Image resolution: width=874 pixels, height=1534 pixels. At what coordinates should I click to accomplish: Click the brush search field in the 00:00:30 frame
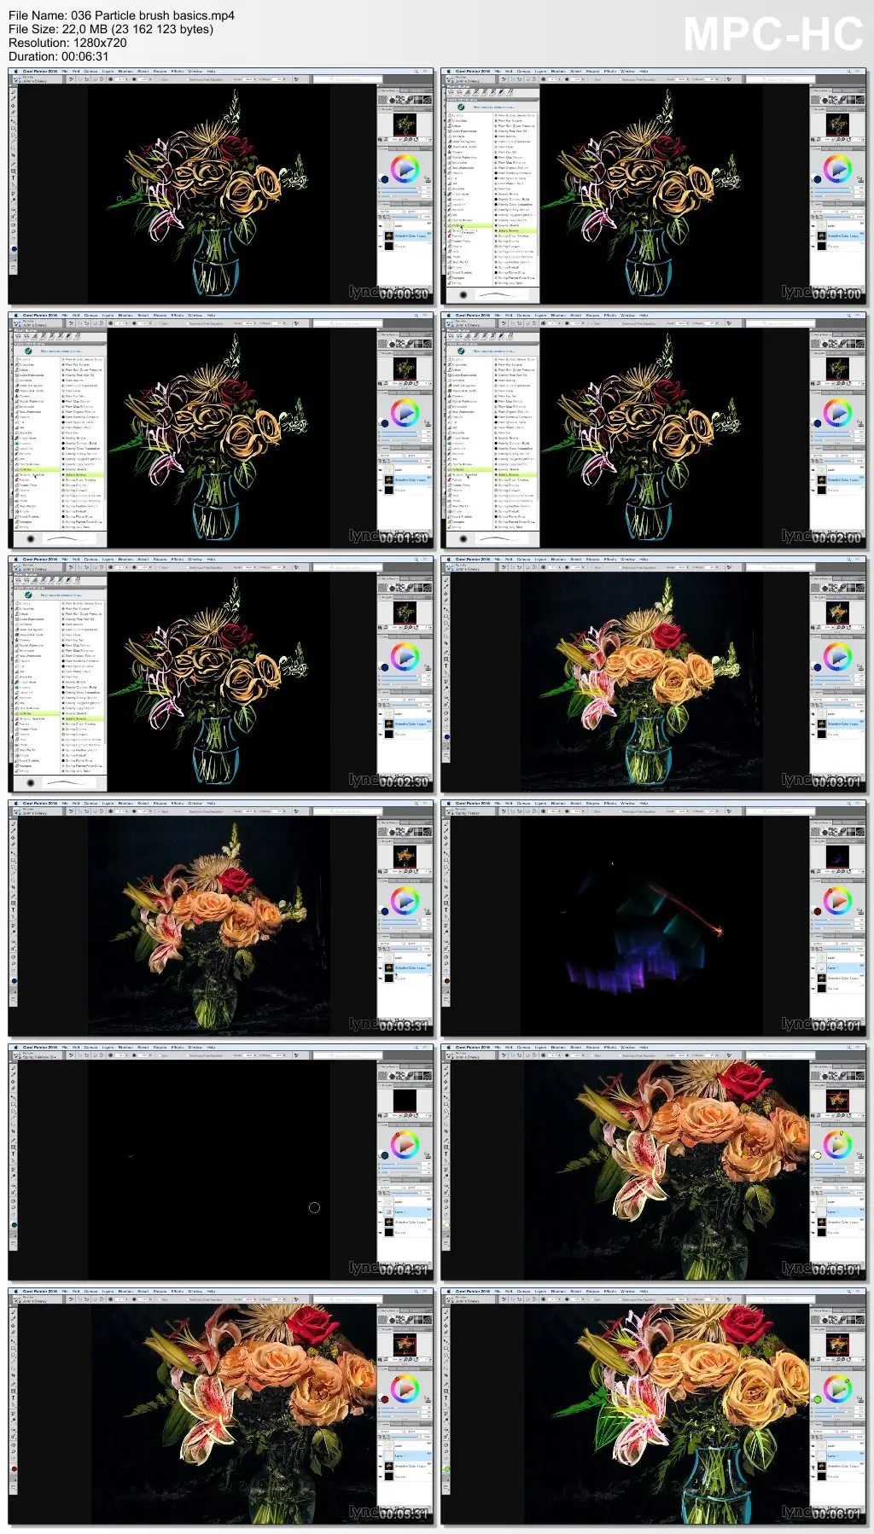tap(349, 79)
